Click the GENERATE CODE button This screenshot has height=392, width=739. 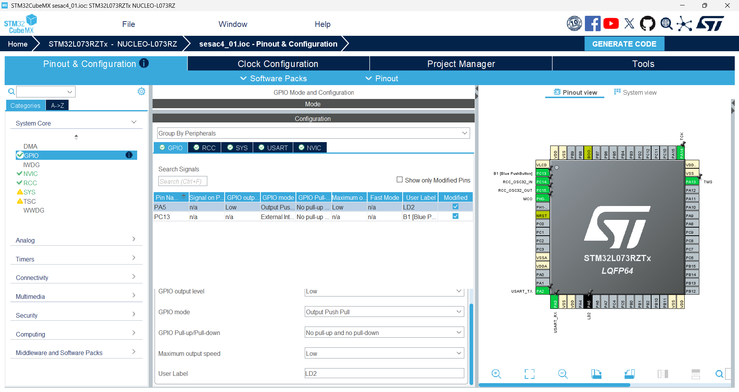point(624,44)
